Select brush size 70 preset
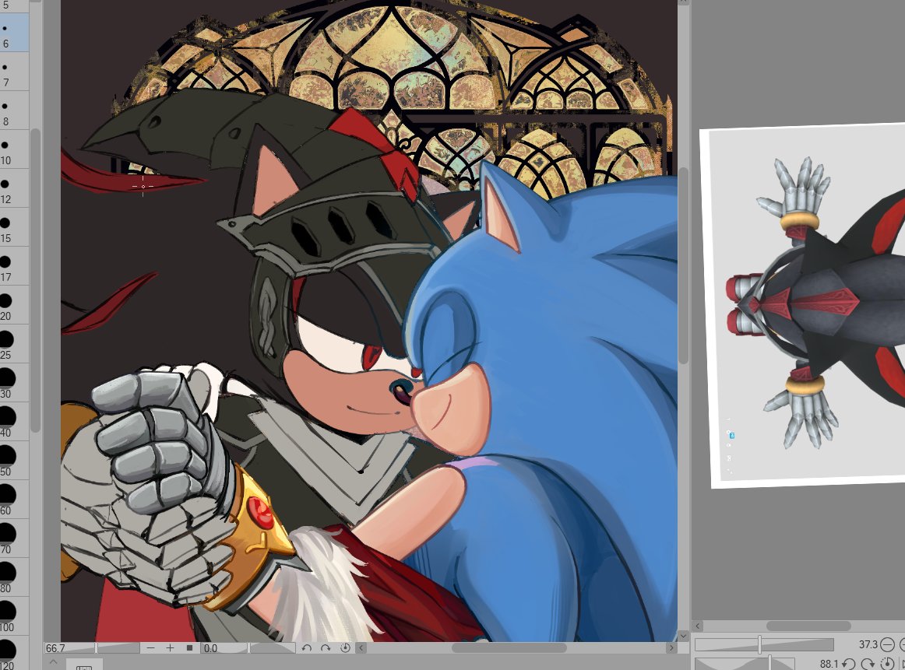Screen dimensions: 905x670 (14, 538)
